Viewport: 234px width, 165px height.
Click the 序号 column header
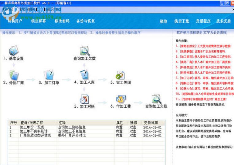coord(14,123)
